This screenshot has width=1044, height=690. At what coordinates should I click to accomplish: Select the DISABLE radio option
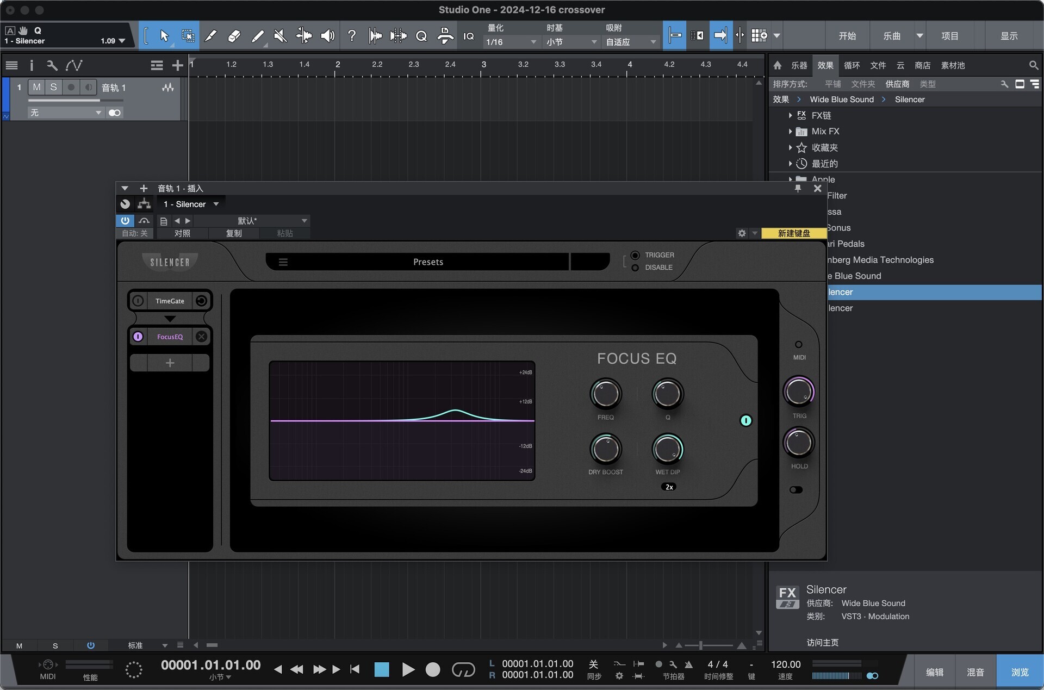tap(635, 268)
